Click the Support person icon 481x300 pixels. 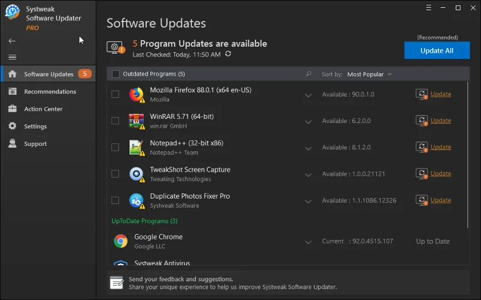click(x=12, y=143)
